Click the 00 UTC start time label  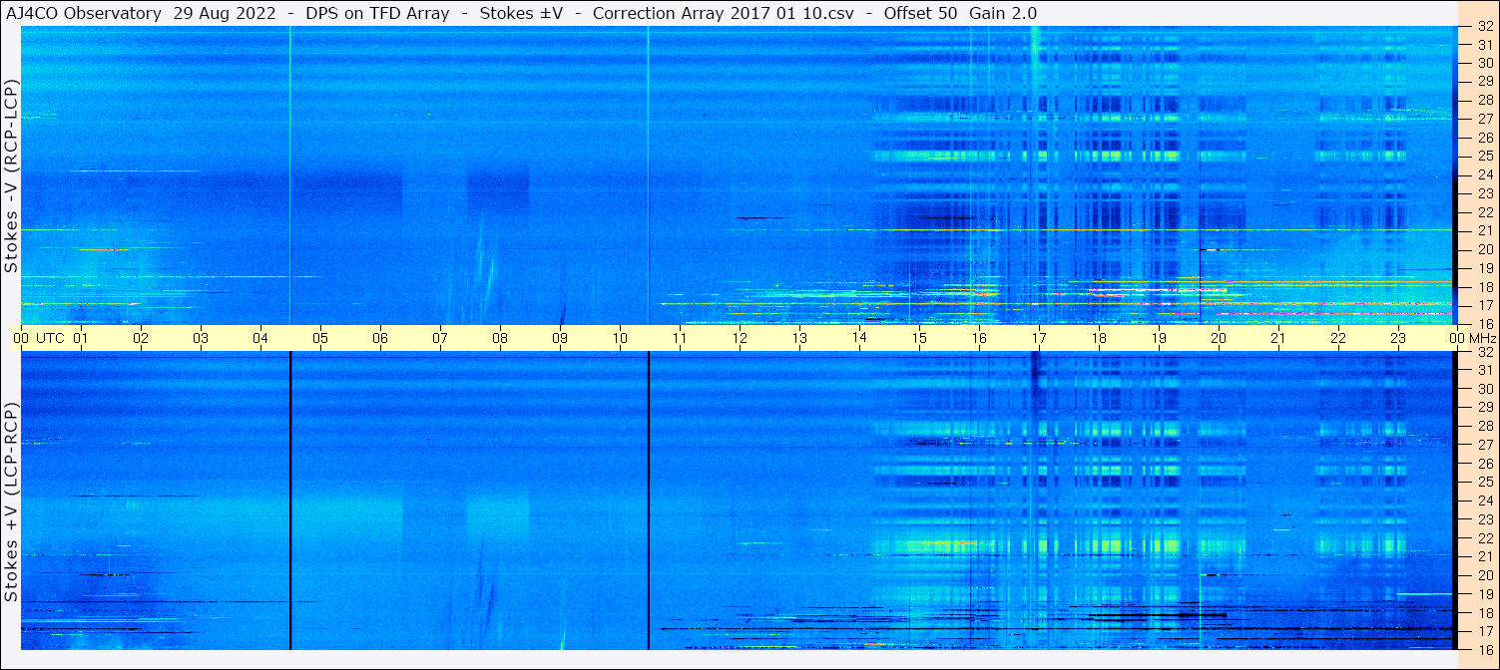(38, 338)
